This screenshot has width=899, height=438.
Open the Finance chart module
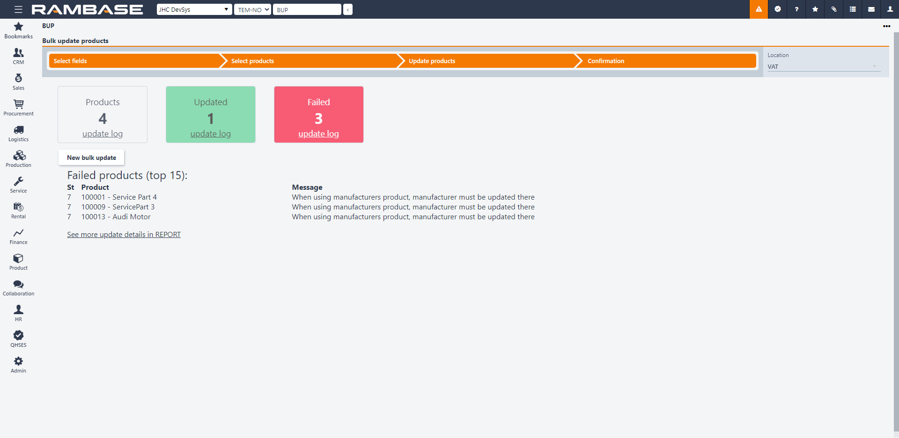(18, 236)
